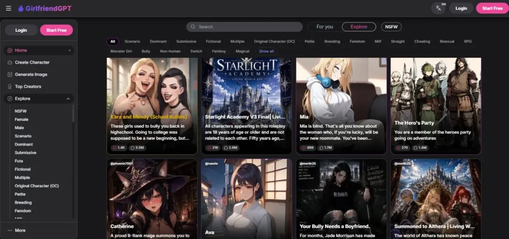Open Summoned to Althera card
Image resolution: width=509 pixels, height=239 pixels.
pos(435,199)
